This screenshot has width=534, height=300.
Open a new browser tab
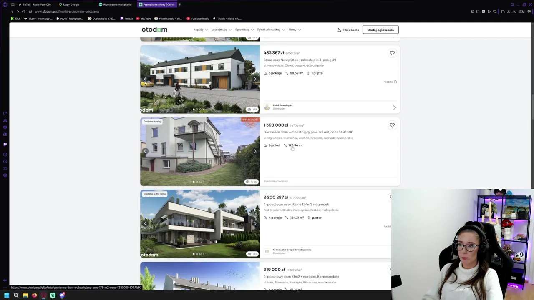(x=179, y=5)
